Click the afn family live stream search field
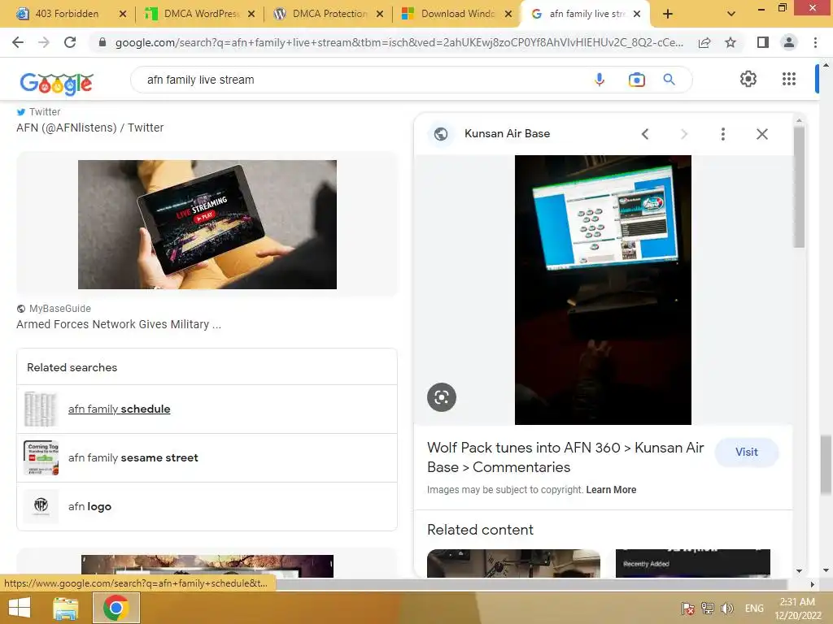Viewport: 833px width, 624px height. coord(361,80)
